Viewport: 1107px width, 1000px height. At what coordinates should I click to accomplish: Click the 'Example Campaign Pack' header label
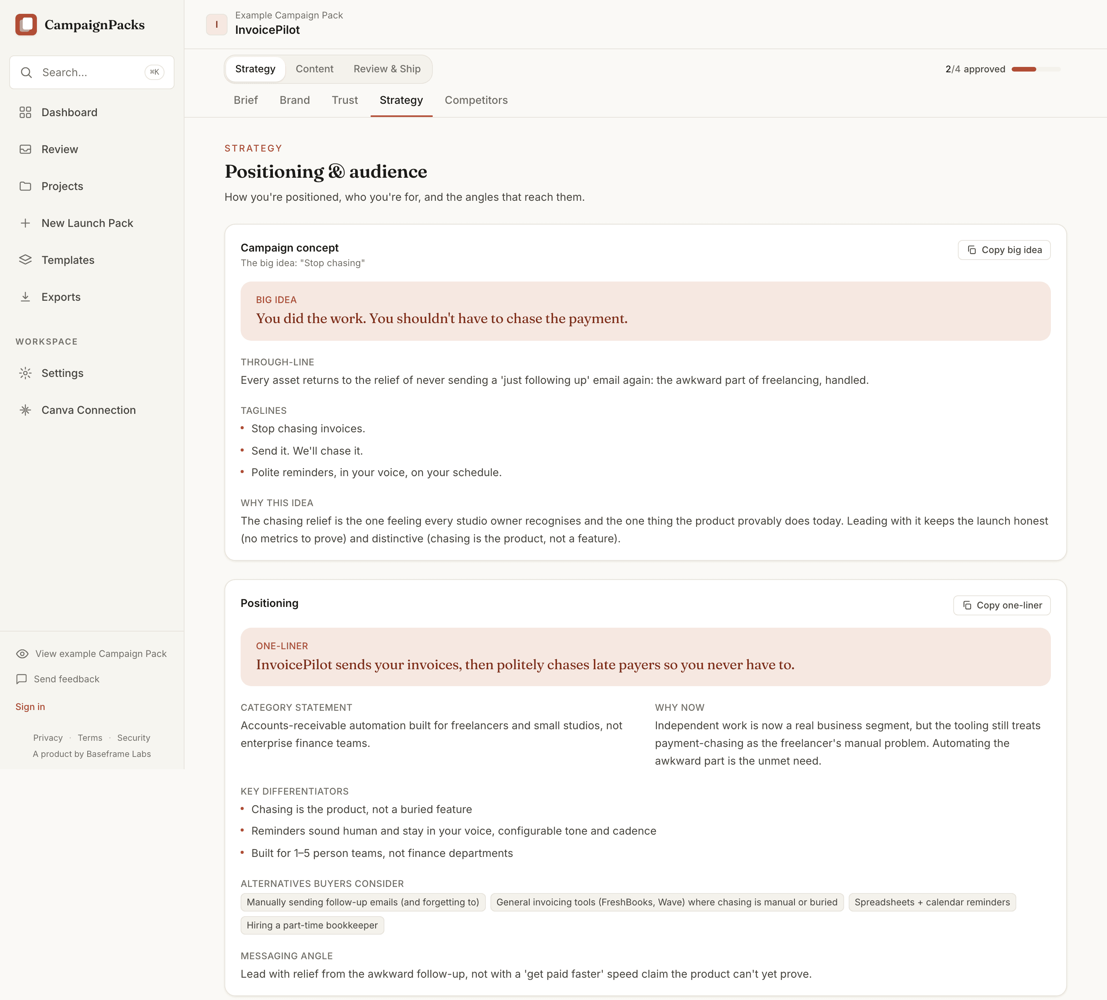point(289,15)
